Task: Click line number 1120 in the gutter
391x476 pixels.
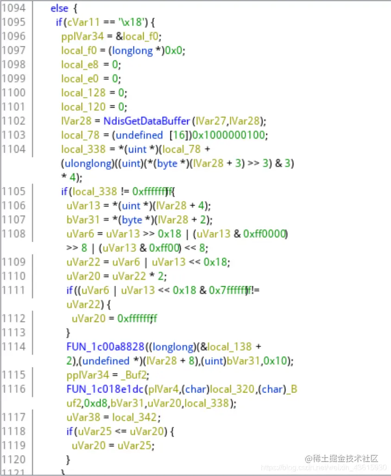Action: click(14, 460)
